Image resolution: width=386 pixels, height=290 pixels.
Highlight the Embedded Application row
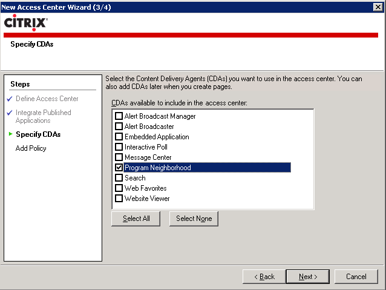(x=157, y=136)
